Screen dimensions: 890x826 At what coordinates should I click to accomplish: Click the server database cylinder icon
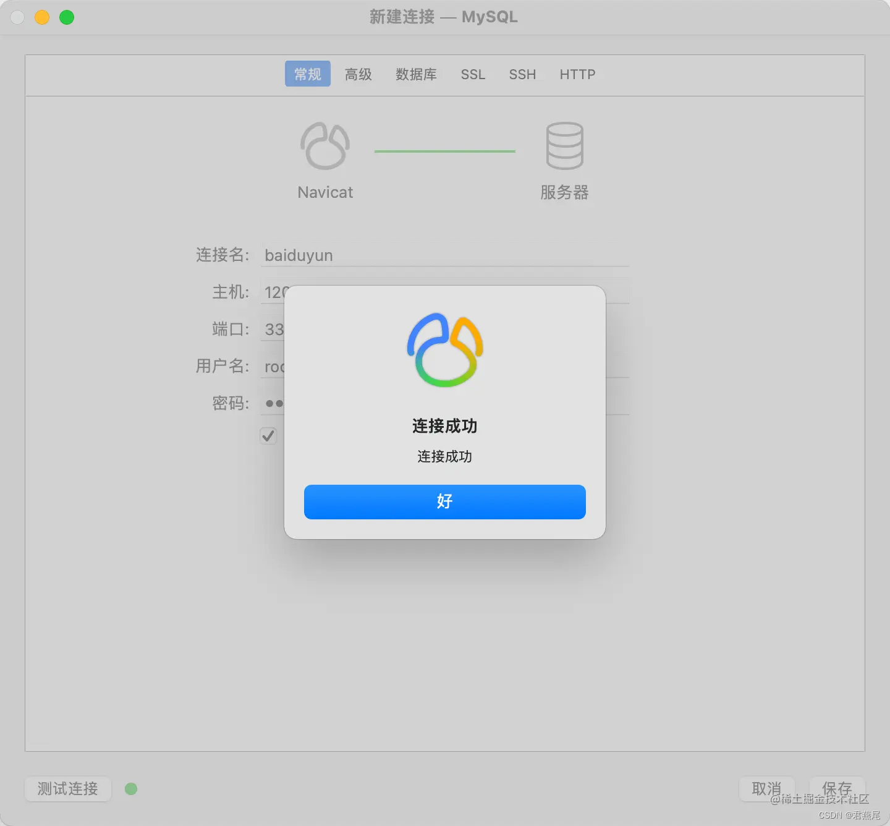564,146
